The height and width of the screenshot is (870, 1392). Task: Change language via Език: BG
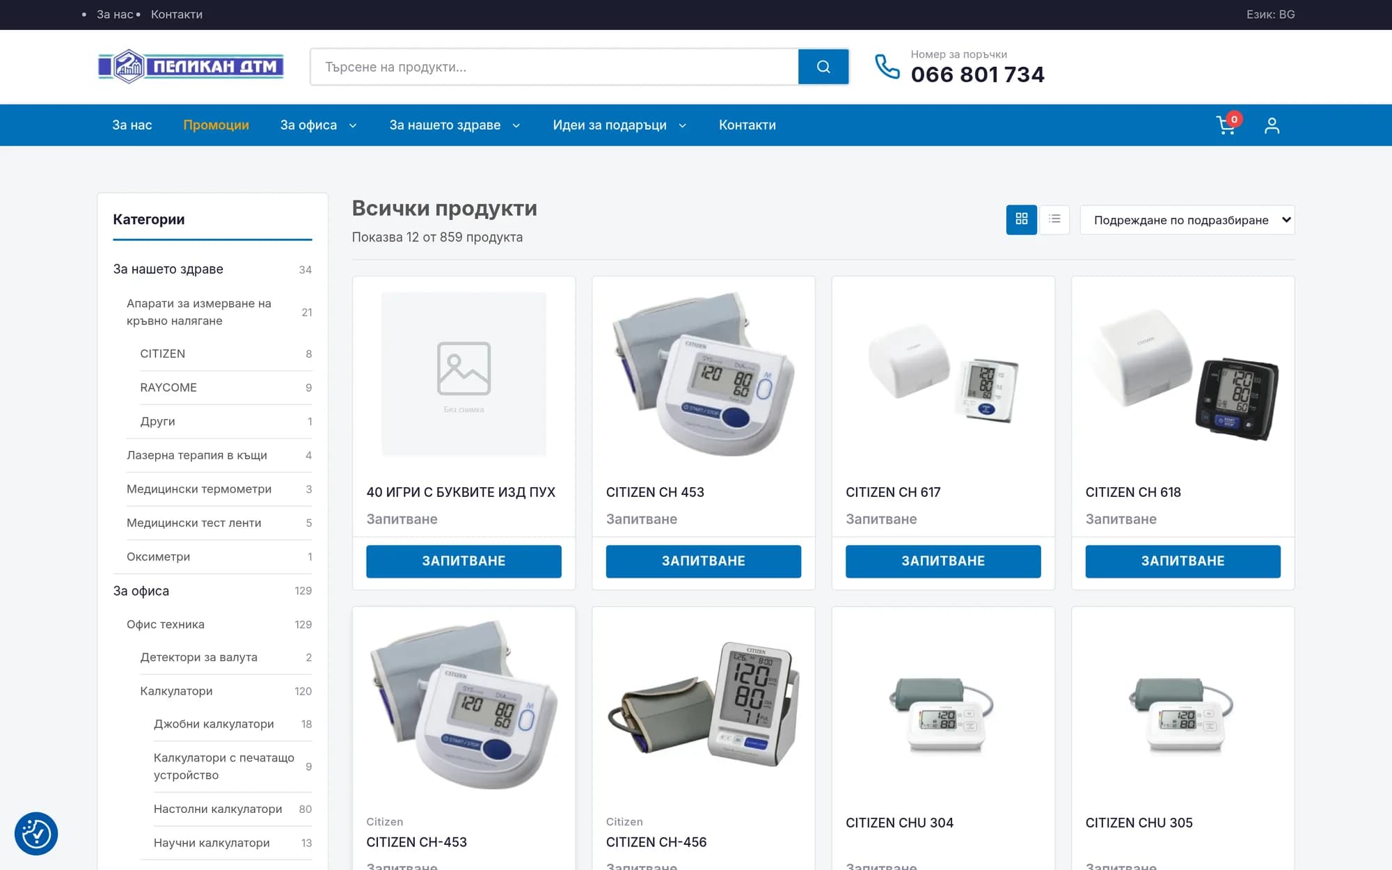(x=1270, y=15)
